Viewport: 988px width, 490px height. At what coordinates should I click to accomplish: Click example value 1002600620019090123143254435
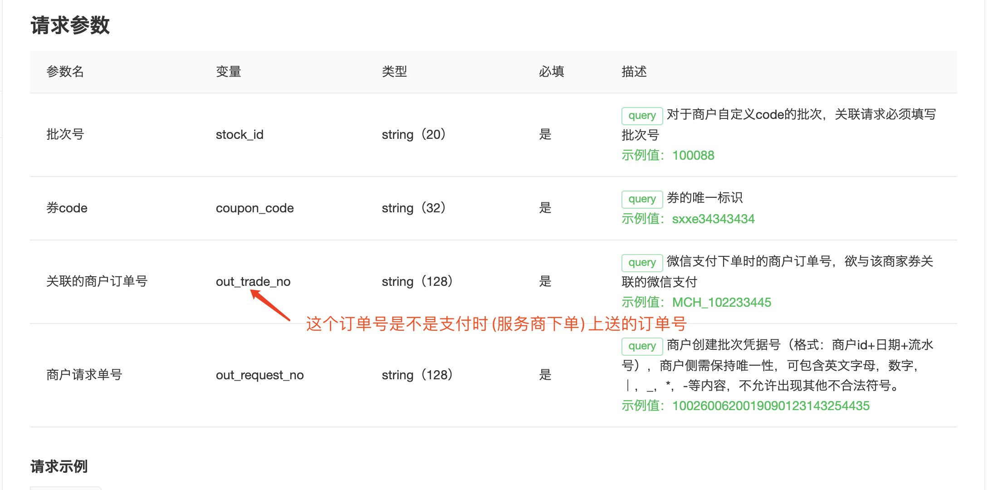771,406
